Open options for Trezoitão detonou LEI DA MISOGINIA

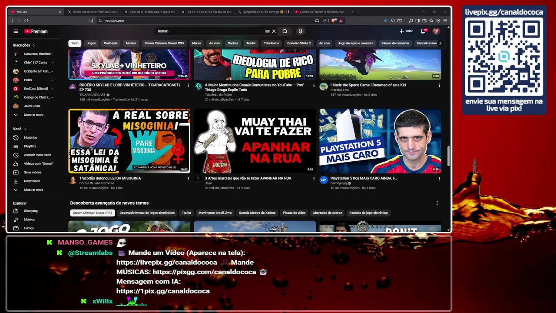tap(188, 178)
